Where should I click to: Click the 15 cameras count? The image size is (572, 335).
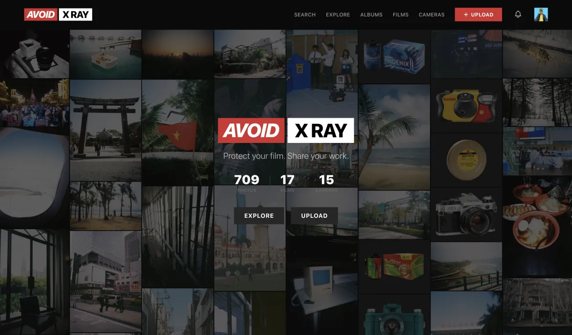coord(327,183)
